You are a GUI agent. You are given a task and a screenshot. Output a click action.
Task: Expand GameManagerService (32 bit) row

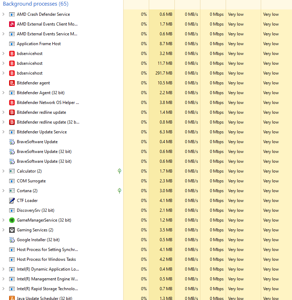click(3, 220)
